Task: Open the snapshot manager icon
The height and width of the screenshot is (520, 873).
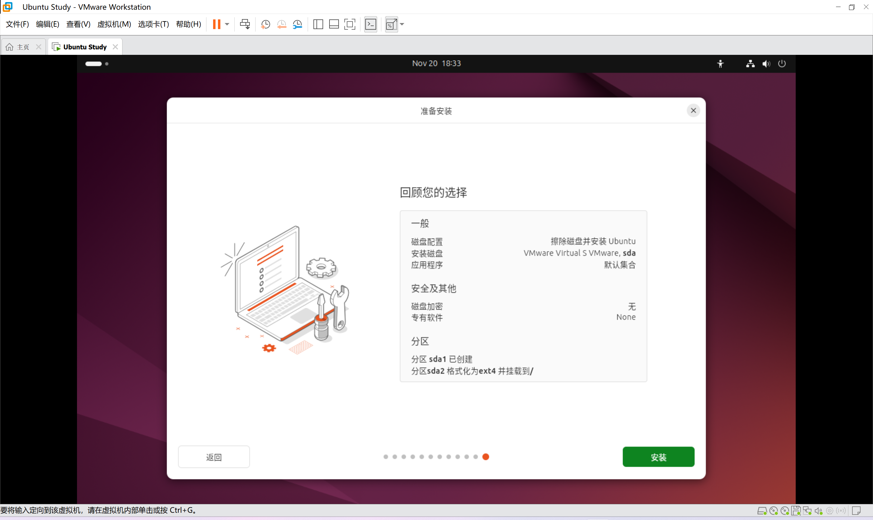Action: (x=298, y=24)
